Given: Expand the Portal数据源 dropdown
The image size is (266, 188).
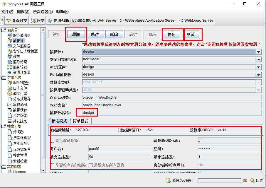Looking at the screenshot, I should pyautogui.click(x=259, y=75).
